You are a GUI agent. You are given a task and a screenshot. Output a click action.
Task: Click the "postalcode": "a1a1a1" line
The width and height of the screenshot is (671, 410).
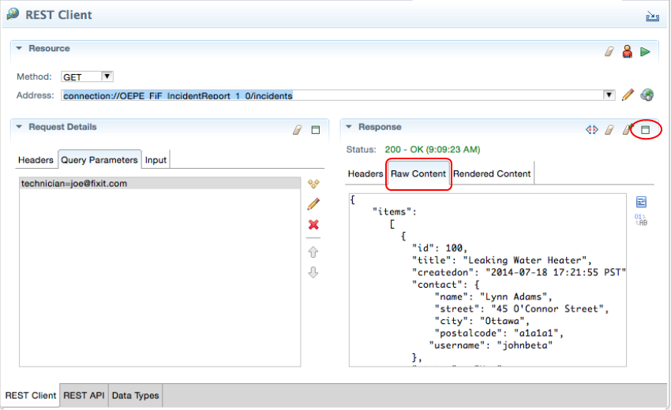[x=499, y=333]
